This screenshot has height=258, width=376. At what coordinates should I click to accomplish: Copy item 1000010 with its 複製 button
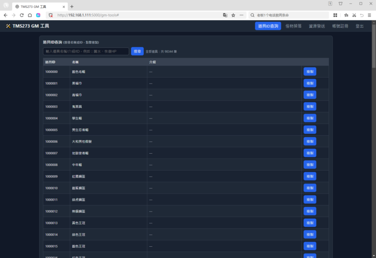point(310,188)
